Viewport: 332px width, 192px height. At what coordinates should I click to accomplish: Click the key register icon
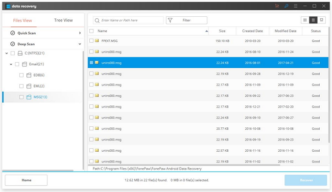click(x=286, y=6)
